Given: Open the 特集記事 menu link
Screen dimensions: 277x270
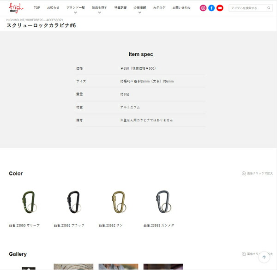Looking at the screenshot, I should coord(120,8).
